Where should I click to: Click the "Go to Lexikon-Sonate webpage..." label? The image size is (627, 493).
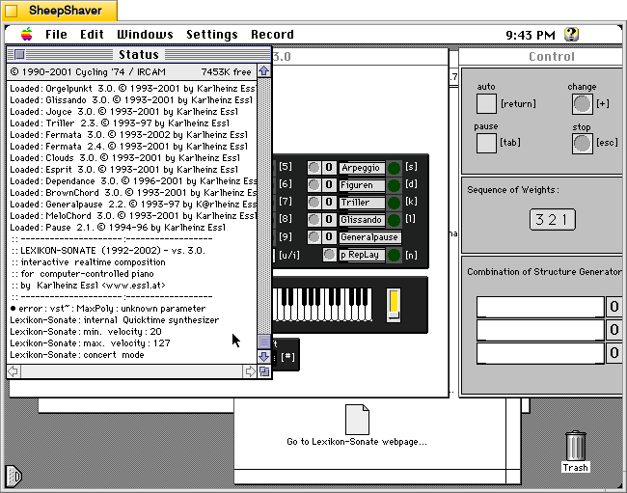[x=357, y=442]
